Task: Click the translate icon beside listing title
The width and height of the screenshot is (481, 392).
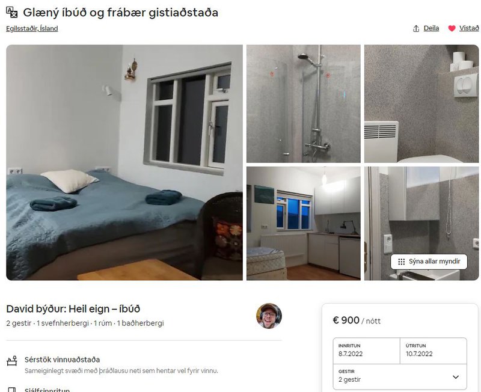Action: (x=12, y=12)
